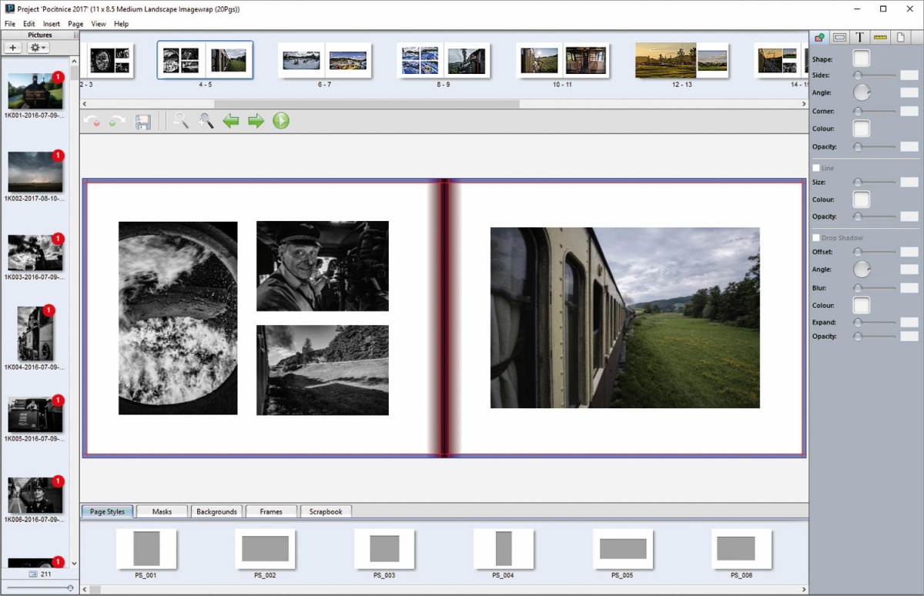This screenshot has height=596, width=924.
Task: Click the Drop Shadow Angle dial
Action: 862,270
